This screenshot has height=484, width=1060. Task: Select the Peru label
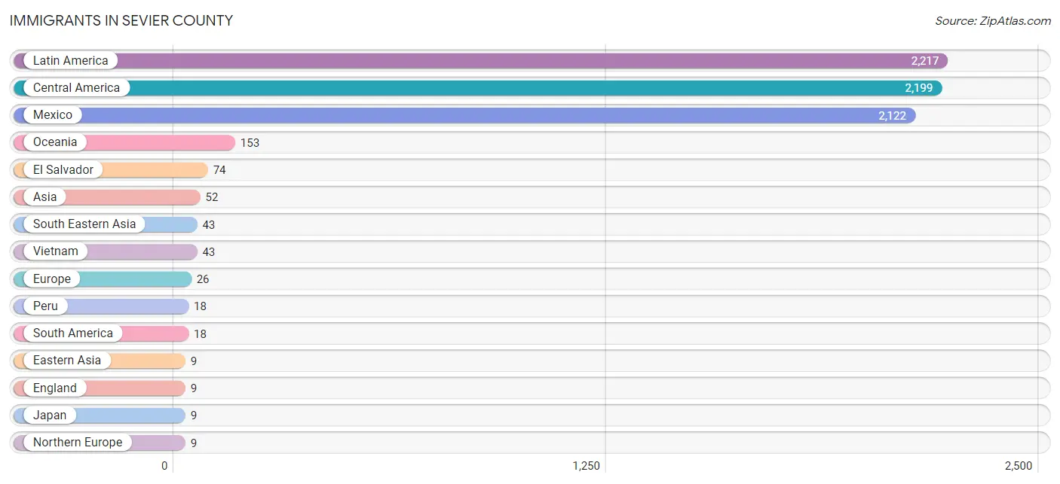click(45, 306)
